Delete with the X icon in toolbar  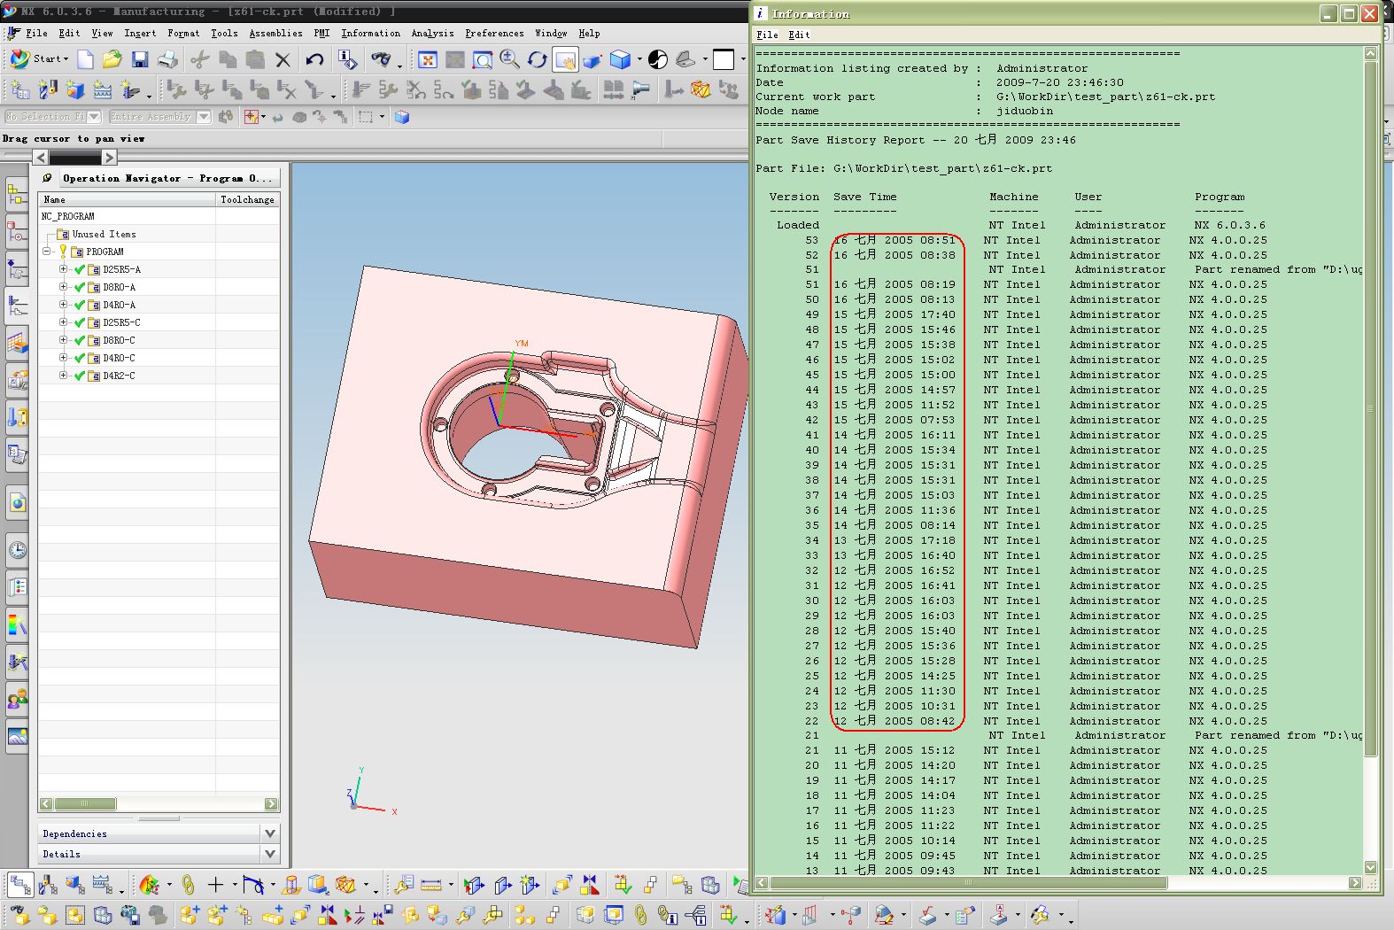[x=283, y=59]
